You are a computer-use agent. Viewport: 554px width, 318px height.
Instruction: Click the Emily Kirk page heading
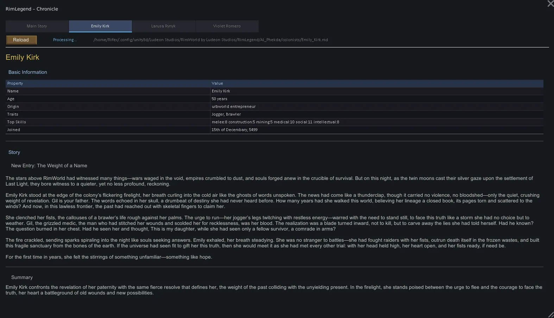23,57
